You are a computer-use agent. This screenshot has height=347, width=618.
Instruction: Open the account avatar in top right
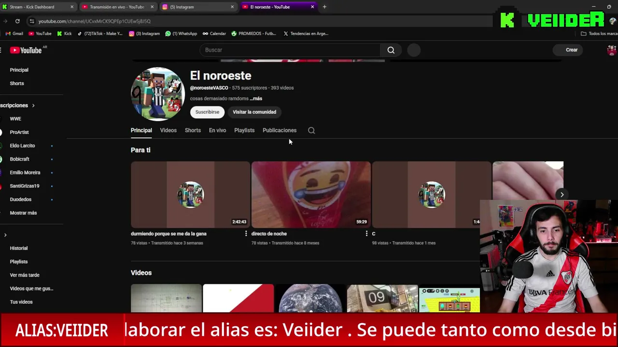tap(611, 50)
